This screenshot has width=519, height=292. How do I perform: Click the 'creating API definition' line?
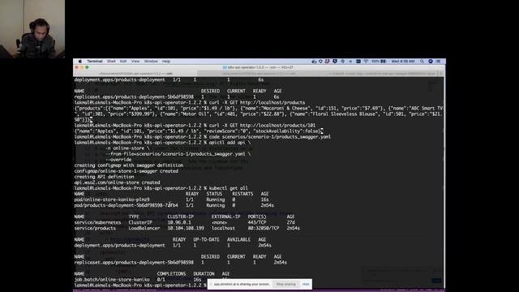point(104,177)
